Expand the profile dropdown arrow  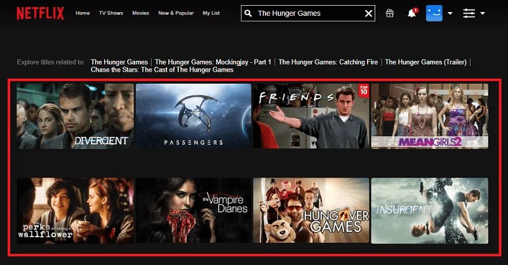click(x=450, y=13)
